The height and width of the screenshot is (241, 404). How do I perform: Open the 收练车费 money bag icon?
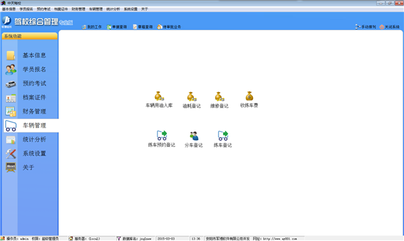point(249,96)
